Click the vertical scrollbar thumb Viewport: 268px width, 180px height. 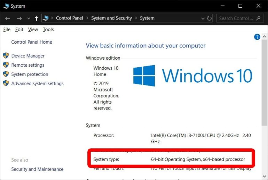pos(265,83)
